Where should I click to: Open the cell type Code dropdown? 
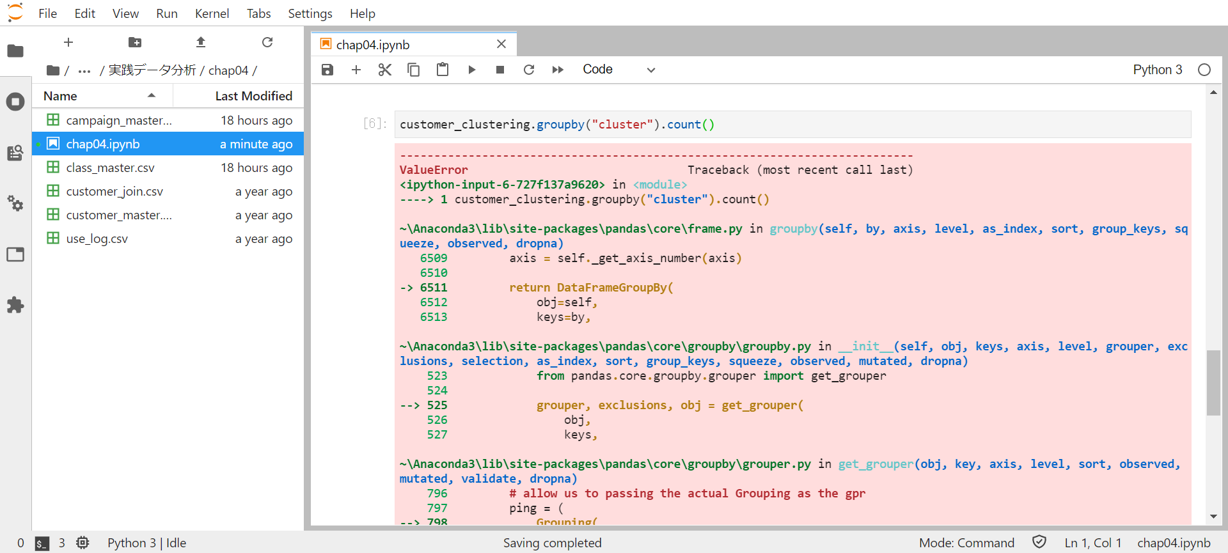click(618, 70)
